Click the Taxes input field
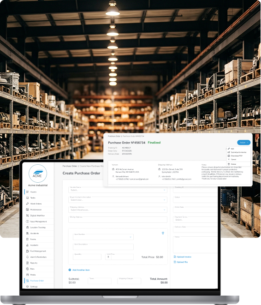The height and width of the screenshot is (305, 261). click(x=100, y=281)
